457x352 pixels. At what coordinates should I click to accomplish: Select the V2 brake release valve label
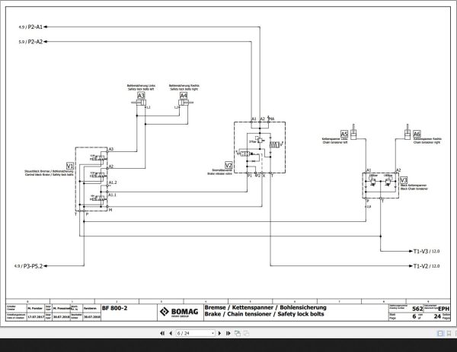click(x=228, y=165)
